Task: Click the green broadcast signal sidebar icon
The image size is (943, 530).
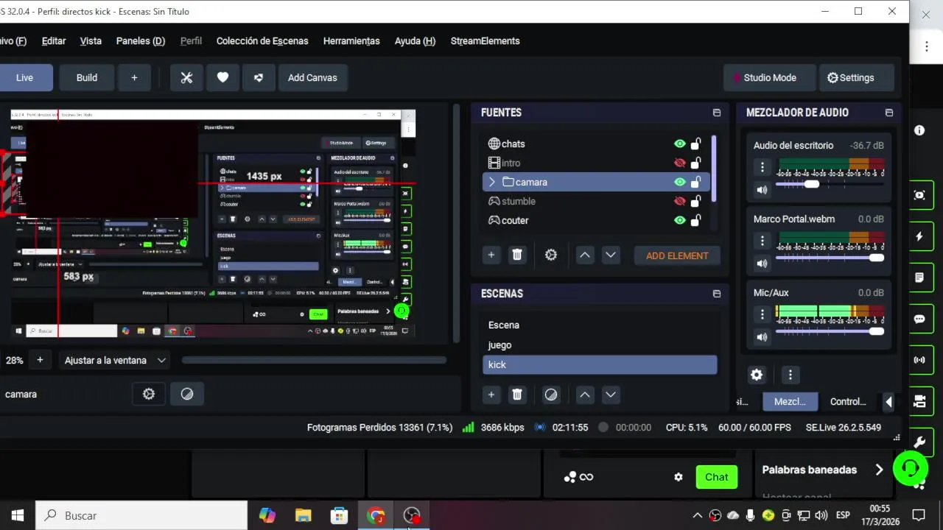Action: [x=919, y=360]
